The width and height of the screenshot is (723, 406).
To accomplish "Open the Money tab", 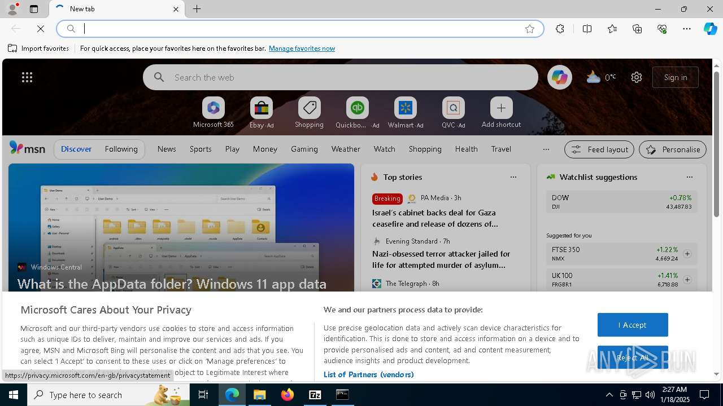I will (x=265, y=149).
